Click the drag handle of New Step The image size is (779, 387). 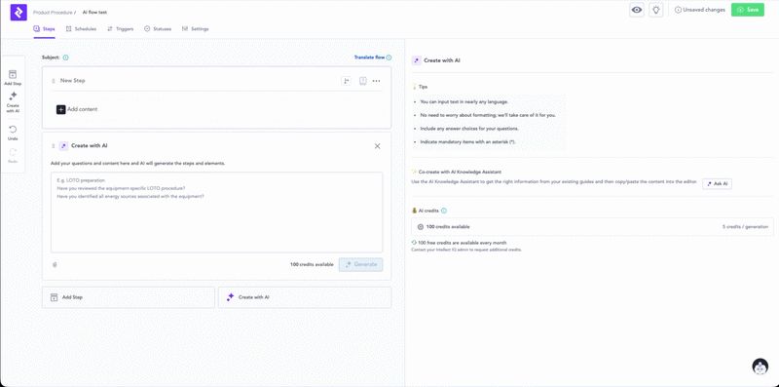(x=54, y=81)
